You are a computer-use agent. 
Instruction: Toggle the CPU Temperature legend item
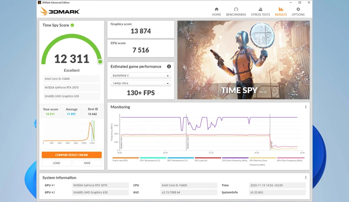pos(153,159)
